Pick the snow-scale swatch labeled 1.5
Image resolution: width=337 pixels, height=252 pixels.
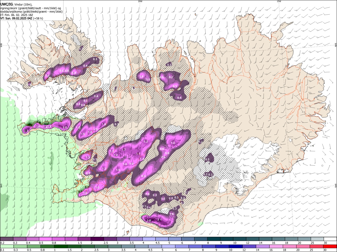tap(84, 239)
